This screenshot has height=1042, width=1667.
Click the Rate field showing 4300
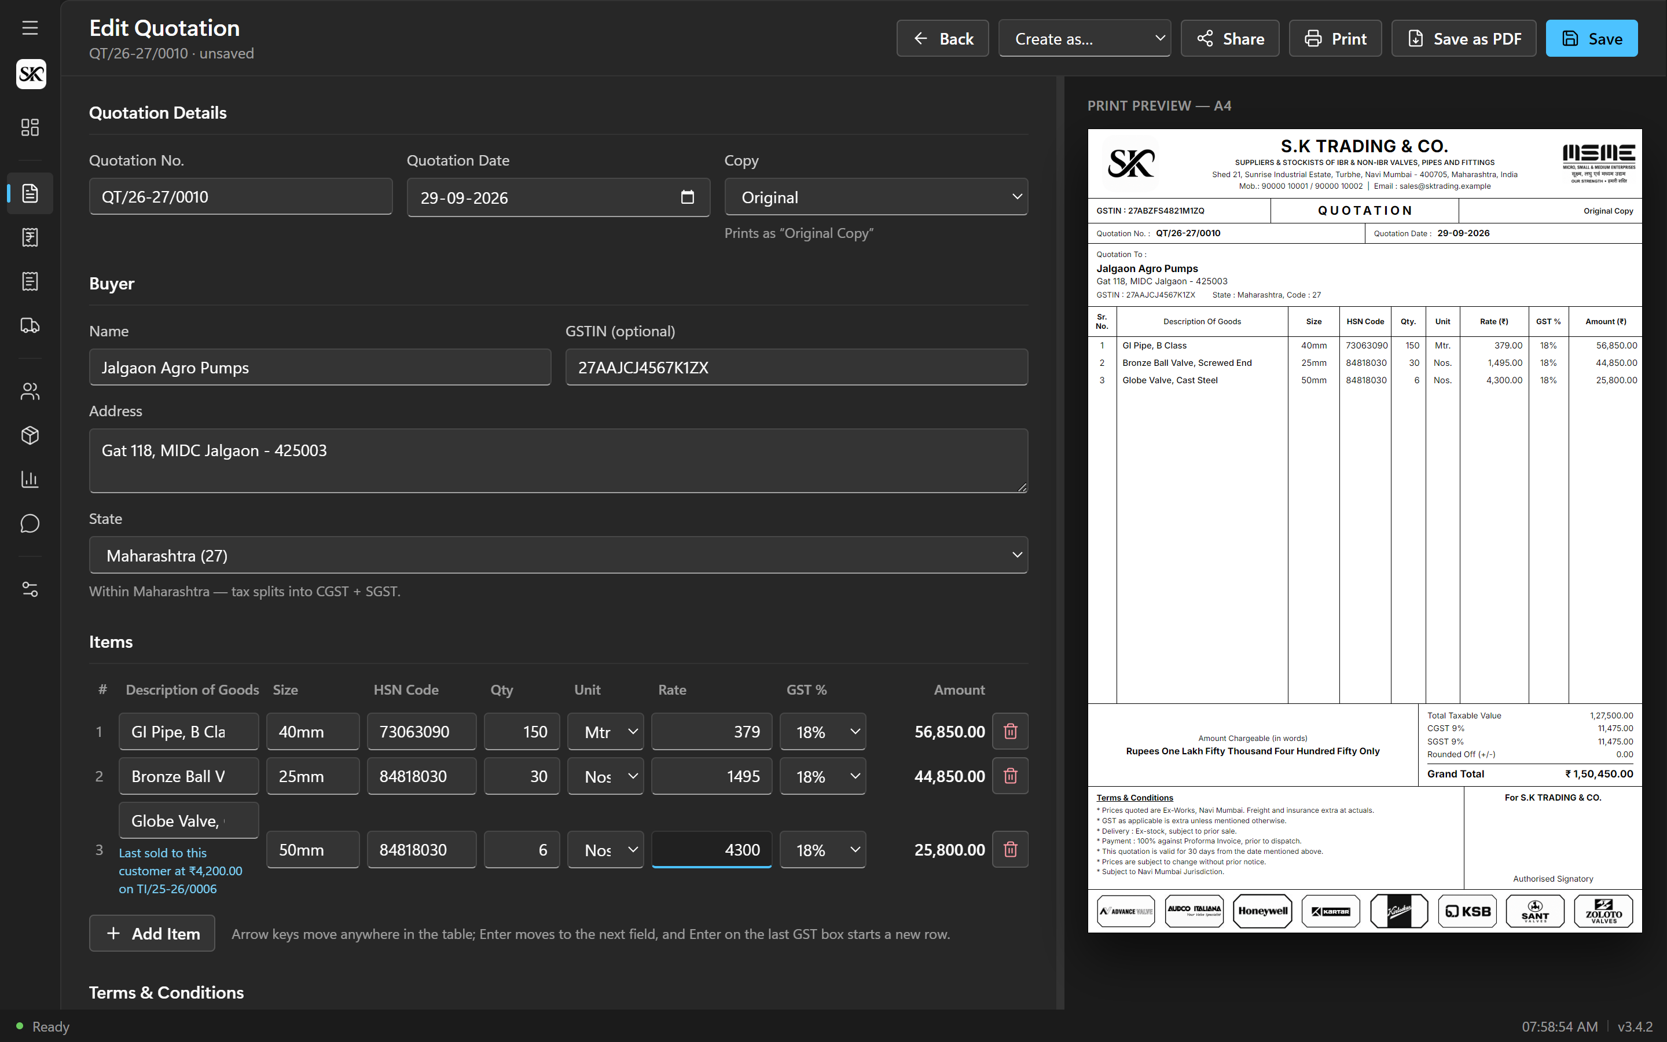pos(711,849)
